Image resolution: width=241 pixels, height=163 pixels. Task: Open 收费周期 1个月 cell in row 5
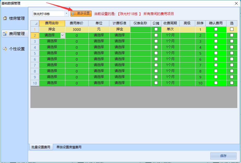[170, 53]
